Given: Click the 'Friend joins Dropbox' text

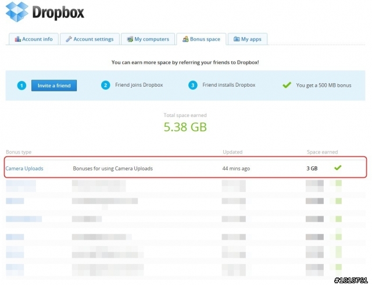Looking at the screenshot, I should 139,85.
